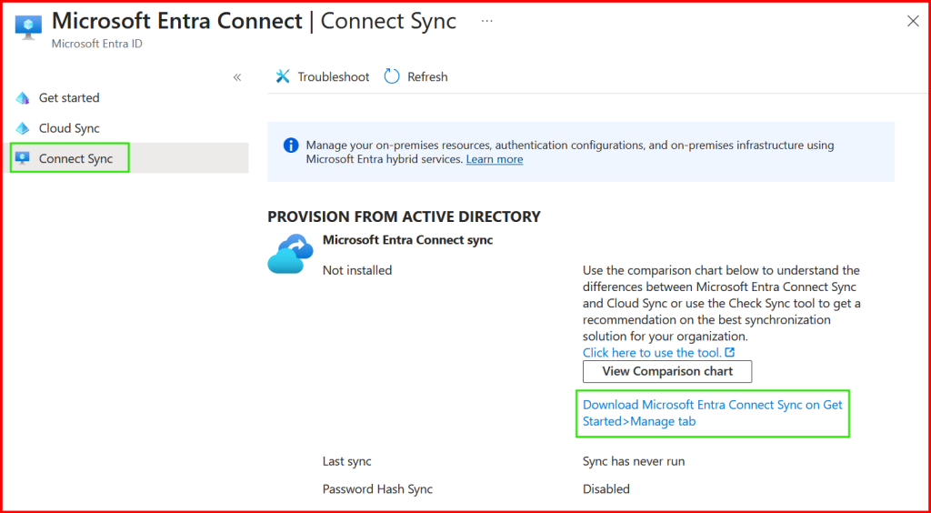
Task: Click the Password Hash Sync 'Disabled' value
Action: pos(606,489)
